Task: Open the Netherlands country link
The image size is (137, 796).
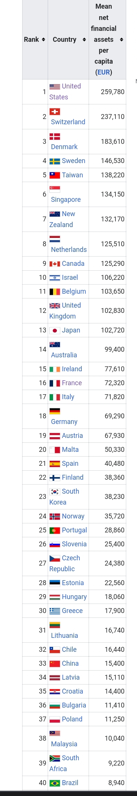Action: (x=69, y=250)
